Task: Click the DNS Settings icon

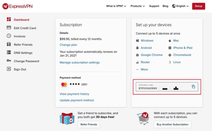Action: coord(9,53)
